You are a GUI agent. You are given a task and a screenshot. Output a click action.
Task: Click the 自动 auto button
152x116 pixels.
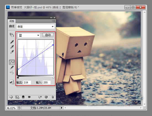(x=48, y=35)
